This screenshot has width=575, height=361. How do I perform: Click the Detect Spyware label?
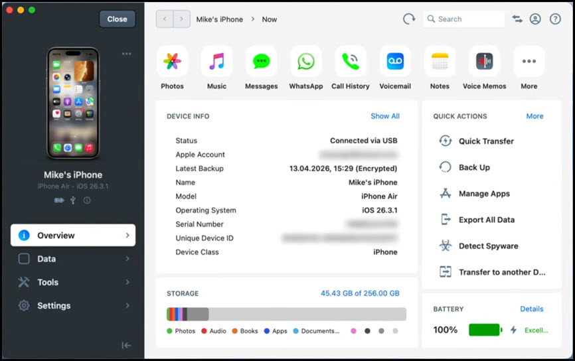[489, 246]
